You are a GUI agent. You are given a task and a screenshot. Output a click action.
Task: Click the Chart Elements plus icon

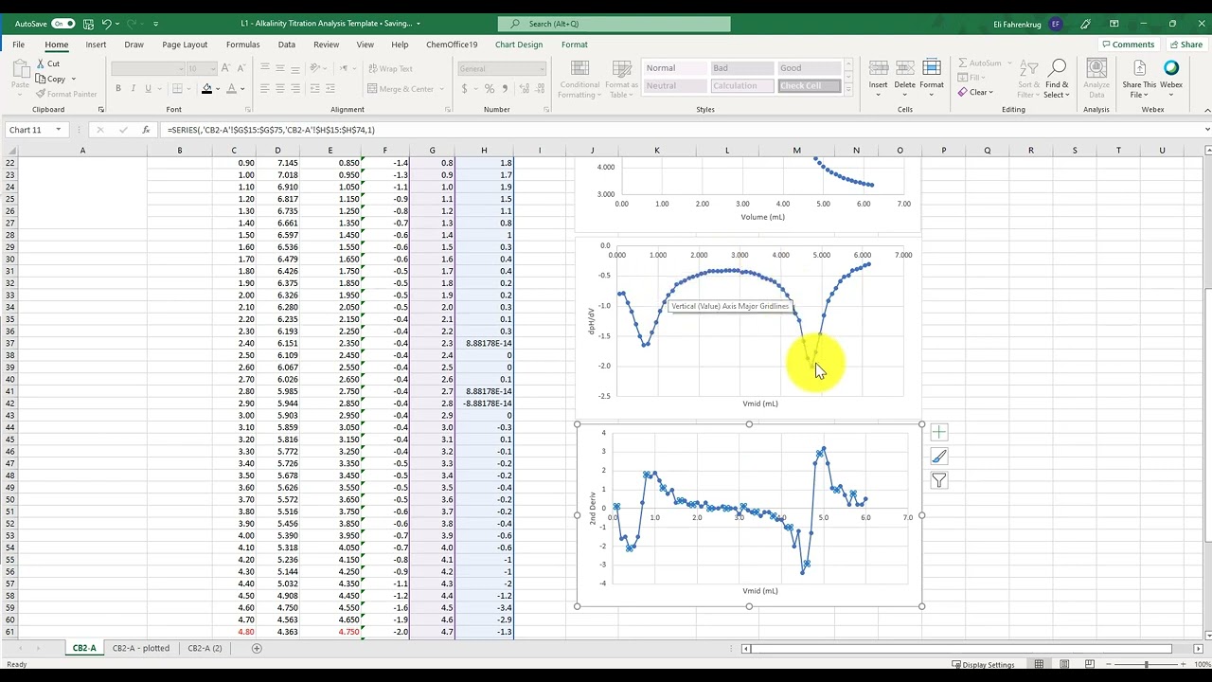click(x=938, y=433)
